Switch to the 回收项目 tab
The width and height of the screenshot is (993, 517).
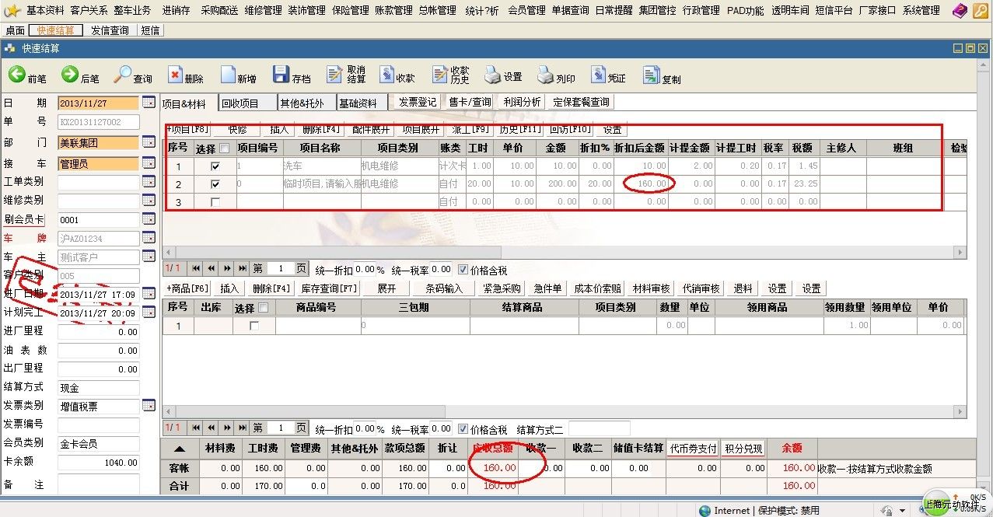[x=240, y=103]
